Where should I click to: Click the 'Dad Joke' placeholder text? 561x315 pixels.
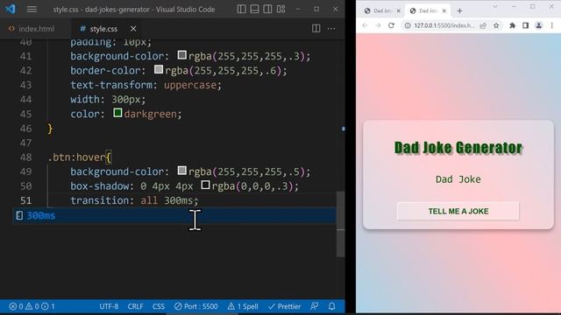click(458, 179)
